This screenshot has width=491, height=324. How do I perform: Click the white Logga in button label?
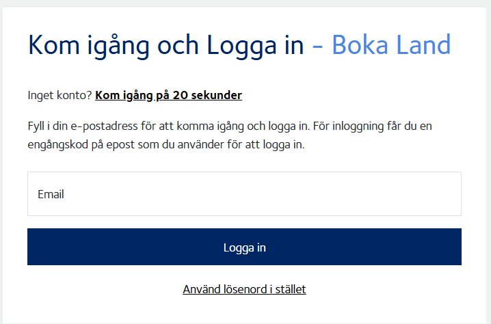pos(244,247)
